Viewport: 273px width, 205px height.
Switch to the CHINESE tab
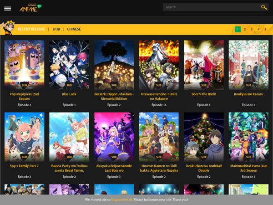[x=74, y=29]
